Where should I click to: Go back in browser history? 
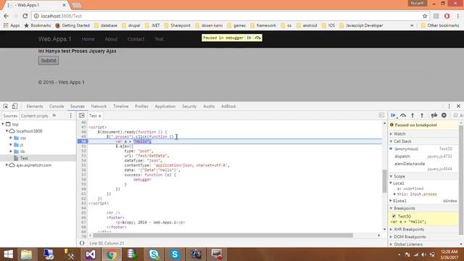[x=7, y=16]
